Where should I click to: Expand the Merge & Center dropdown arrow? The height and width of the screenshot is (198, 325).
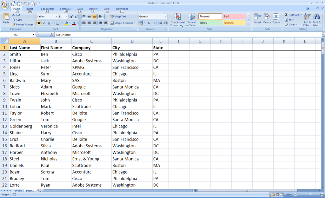(x=135, y=23)
